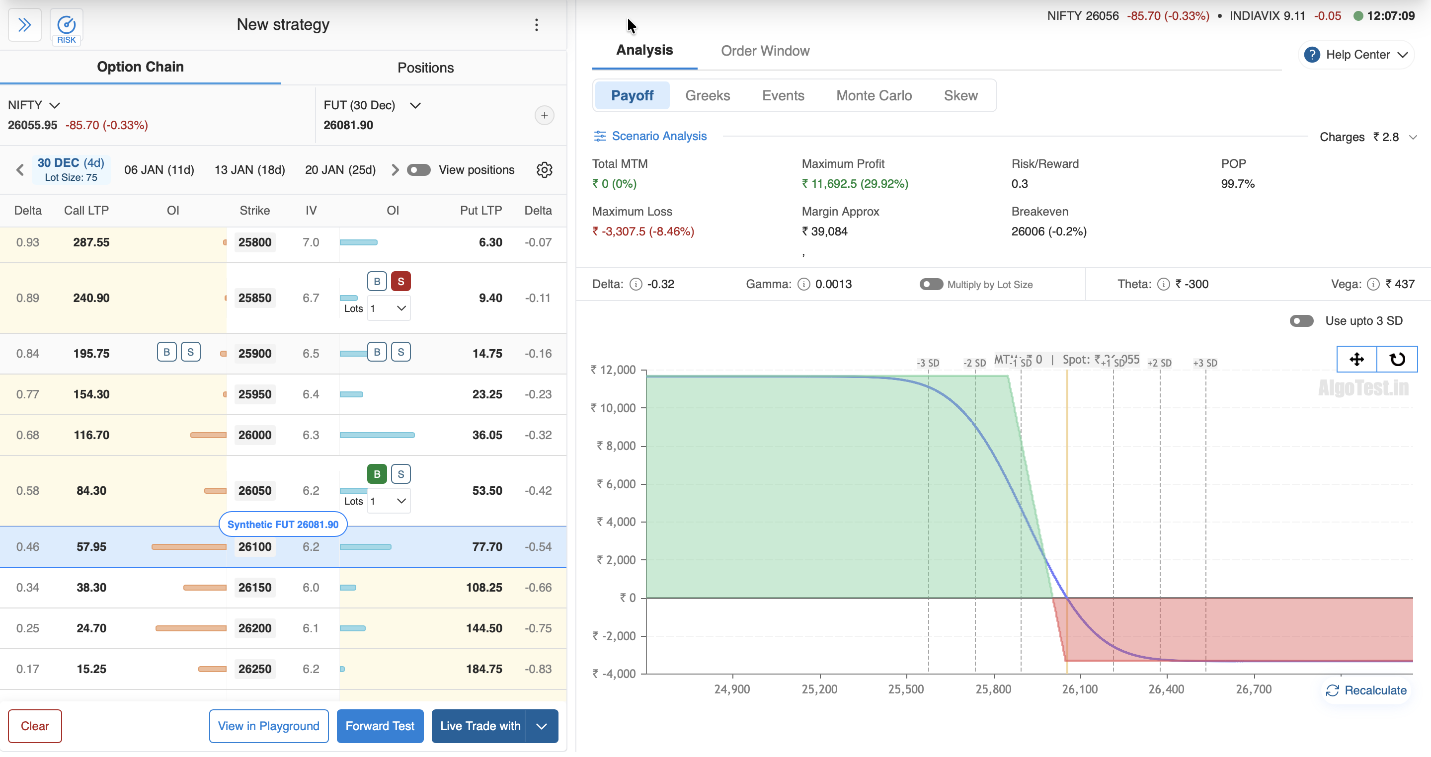
Task: Toggle Multiply by Lot Size
Action: (931, 284)
